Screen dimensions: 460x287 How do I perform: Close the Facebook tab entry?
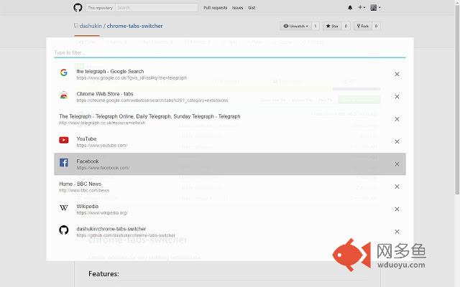397,164
